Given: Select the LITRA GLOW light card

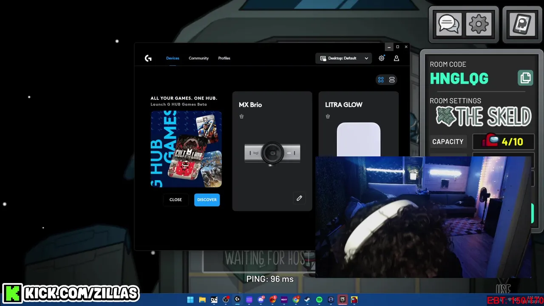Looking at the screenshot, I should click(x=358, y=124).
